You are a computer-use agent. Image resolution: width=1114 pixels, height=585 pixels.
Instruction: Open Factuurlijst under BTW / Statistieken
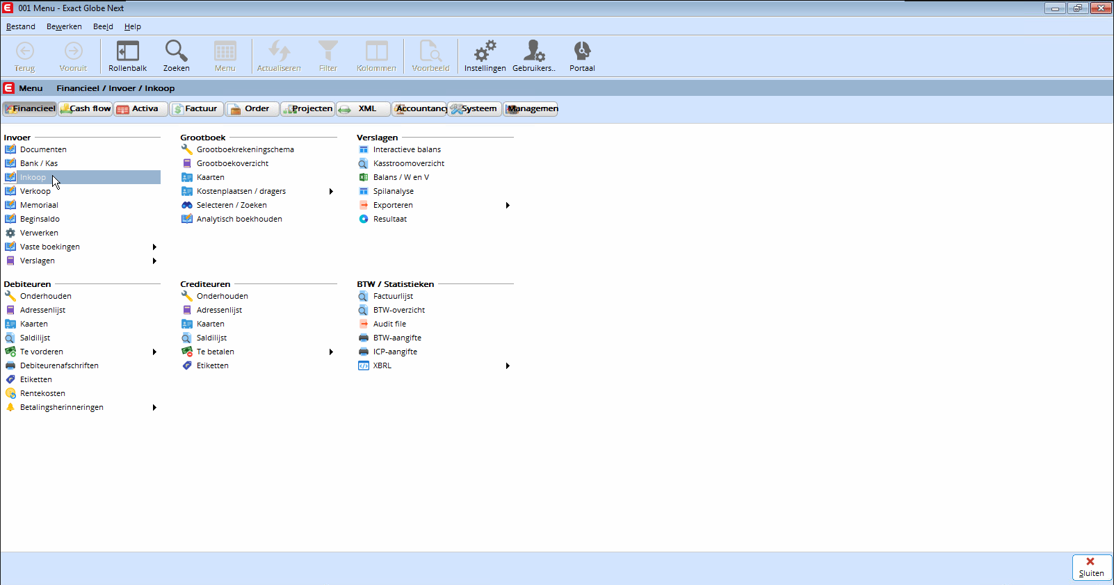click(393, 296)
